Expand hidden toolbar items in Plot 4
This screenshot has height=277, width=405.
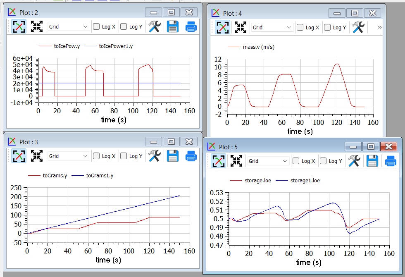click(x=379, y=27)
